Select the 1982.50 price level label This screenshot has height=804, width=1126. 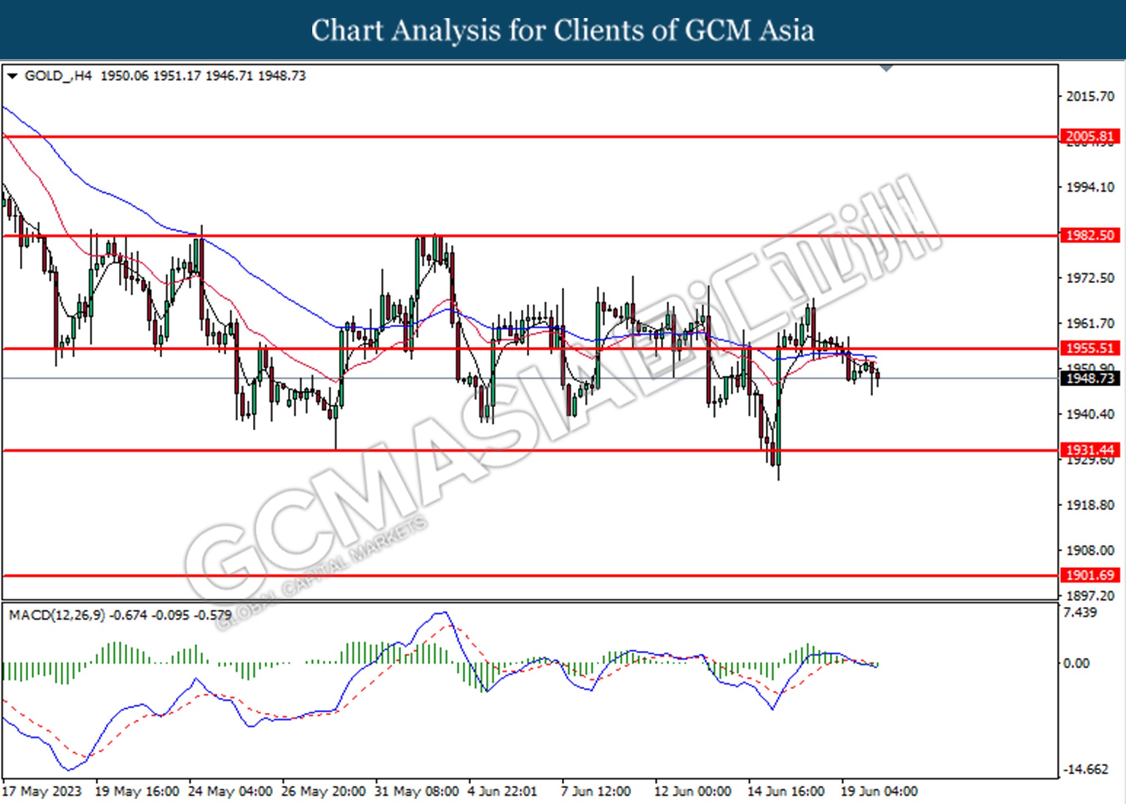[x=1090, y=235]
